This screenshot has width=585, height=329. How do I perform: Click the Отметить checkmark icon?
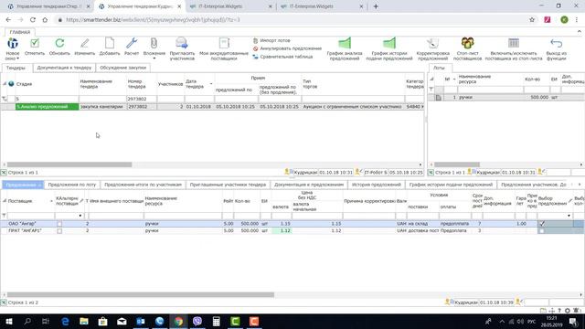pyautogui.click(x=35, y=43)
